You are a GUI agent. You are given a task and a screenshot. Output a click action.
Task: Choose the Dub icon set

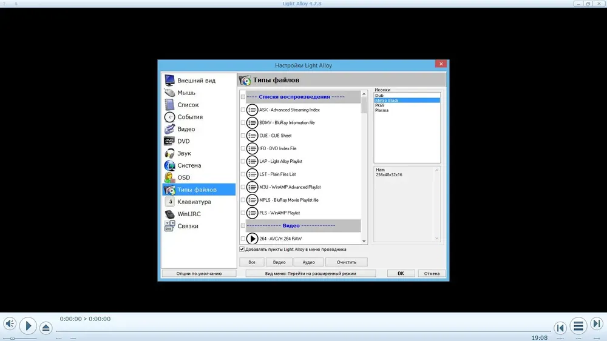pos(407,95)
